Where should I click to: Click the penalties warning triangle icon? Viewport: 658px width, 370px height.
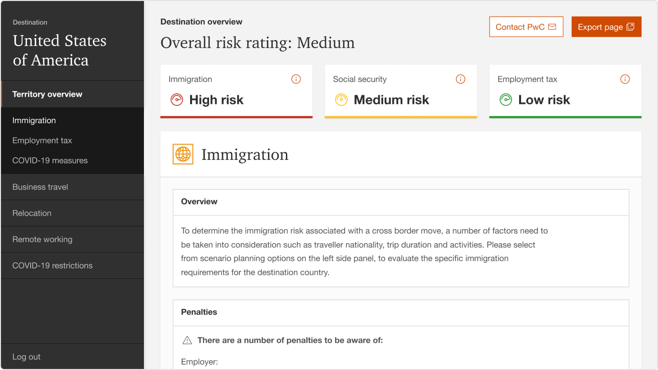187,340
